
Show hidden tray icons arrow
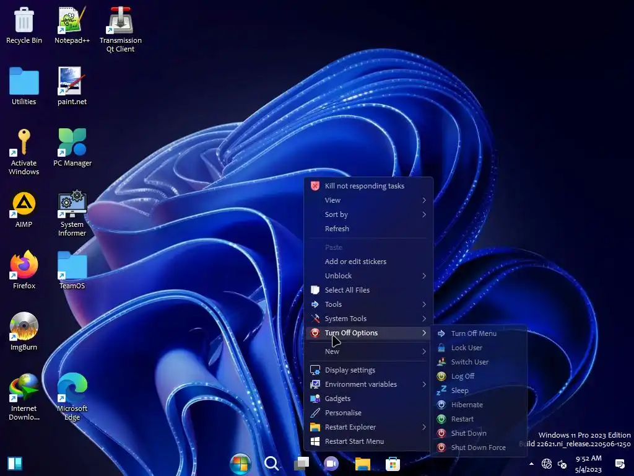(531, 464)
